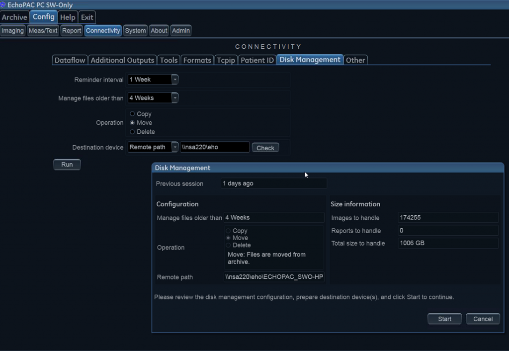Click the Exit menu item
Viewport: 509px width, 351px height.
click(x=87, y=17)
